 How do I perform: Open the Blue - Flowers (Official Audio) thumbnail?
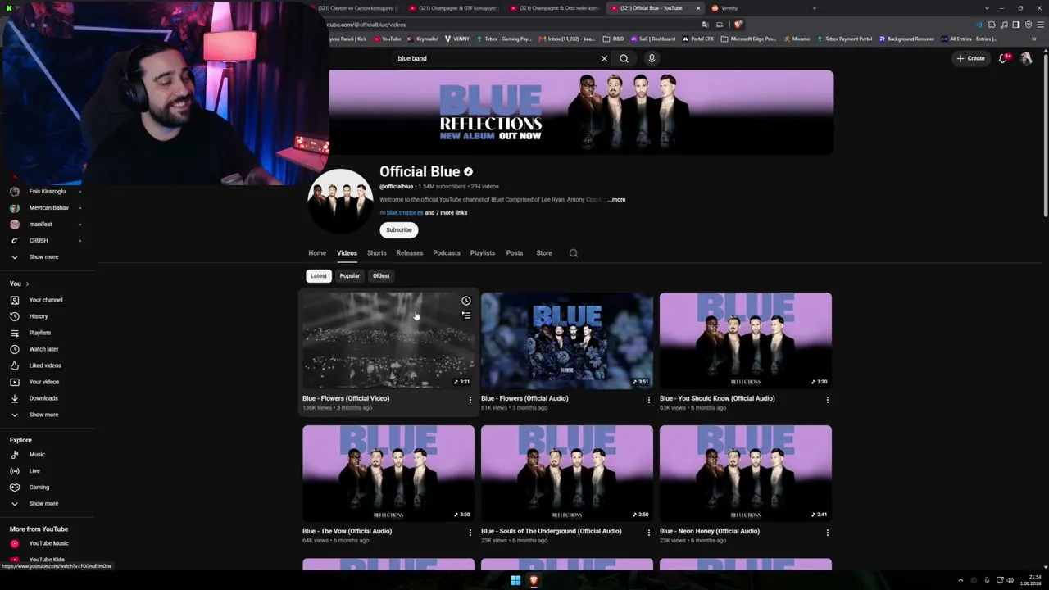[567, 340]
